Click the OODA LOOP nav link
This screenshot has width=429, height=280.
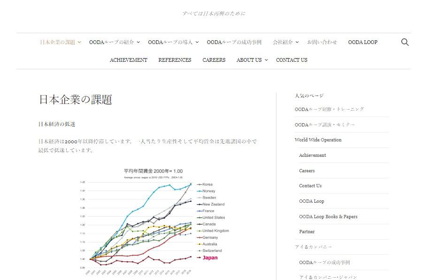click(x=362, y=42)
